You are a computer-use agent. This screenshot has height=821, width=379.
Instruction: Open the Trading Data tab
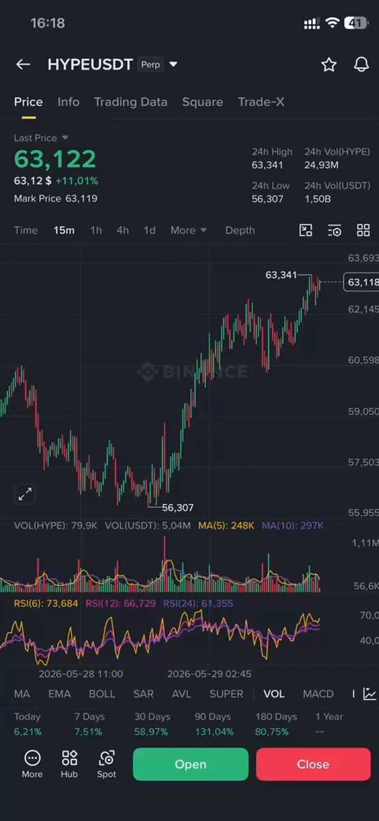(x=130, y=102)
